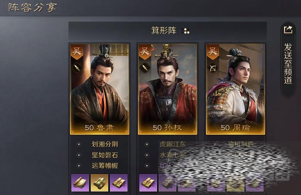The width and height of the screenshot is (301, 195).
Task: Open the 虎踞江东 skill entry
Action: click(x=173, y=144)
